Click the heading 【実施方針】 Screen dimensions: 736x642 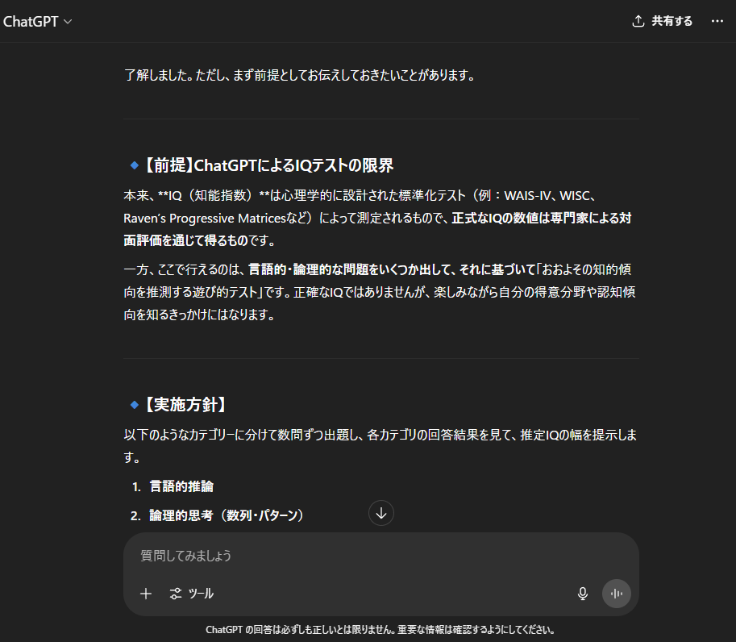[185, 404]
